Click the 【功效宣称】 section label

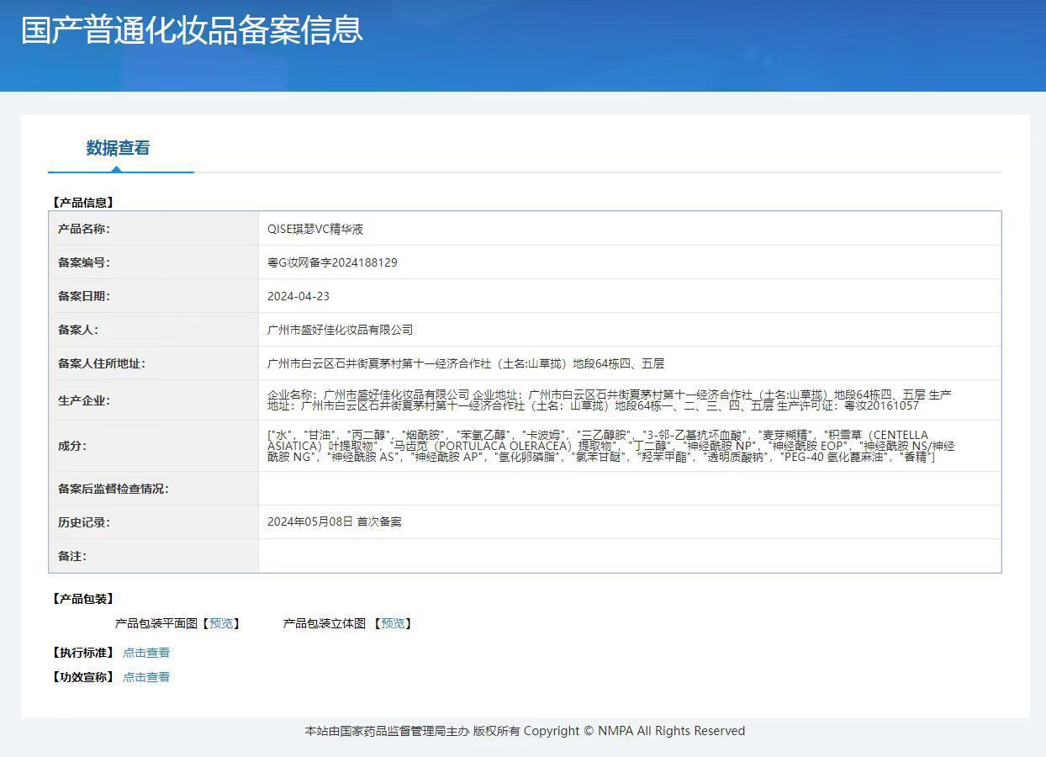(82, 676)
